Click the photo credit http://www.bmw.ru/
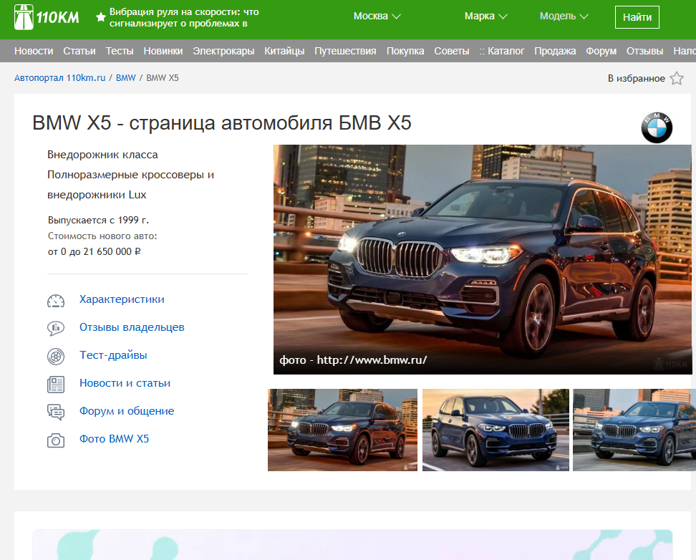This screenshot has width=696, height=560. (372, 359)
